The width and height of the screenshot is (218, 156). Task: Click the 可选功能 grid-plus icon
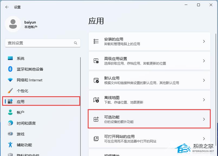96,119
